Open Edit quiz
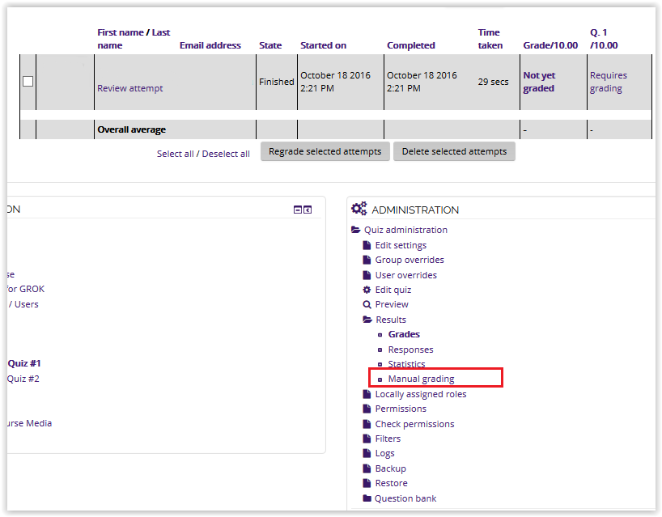This screenshot has width=662, height=517. (x=393, y=290)
